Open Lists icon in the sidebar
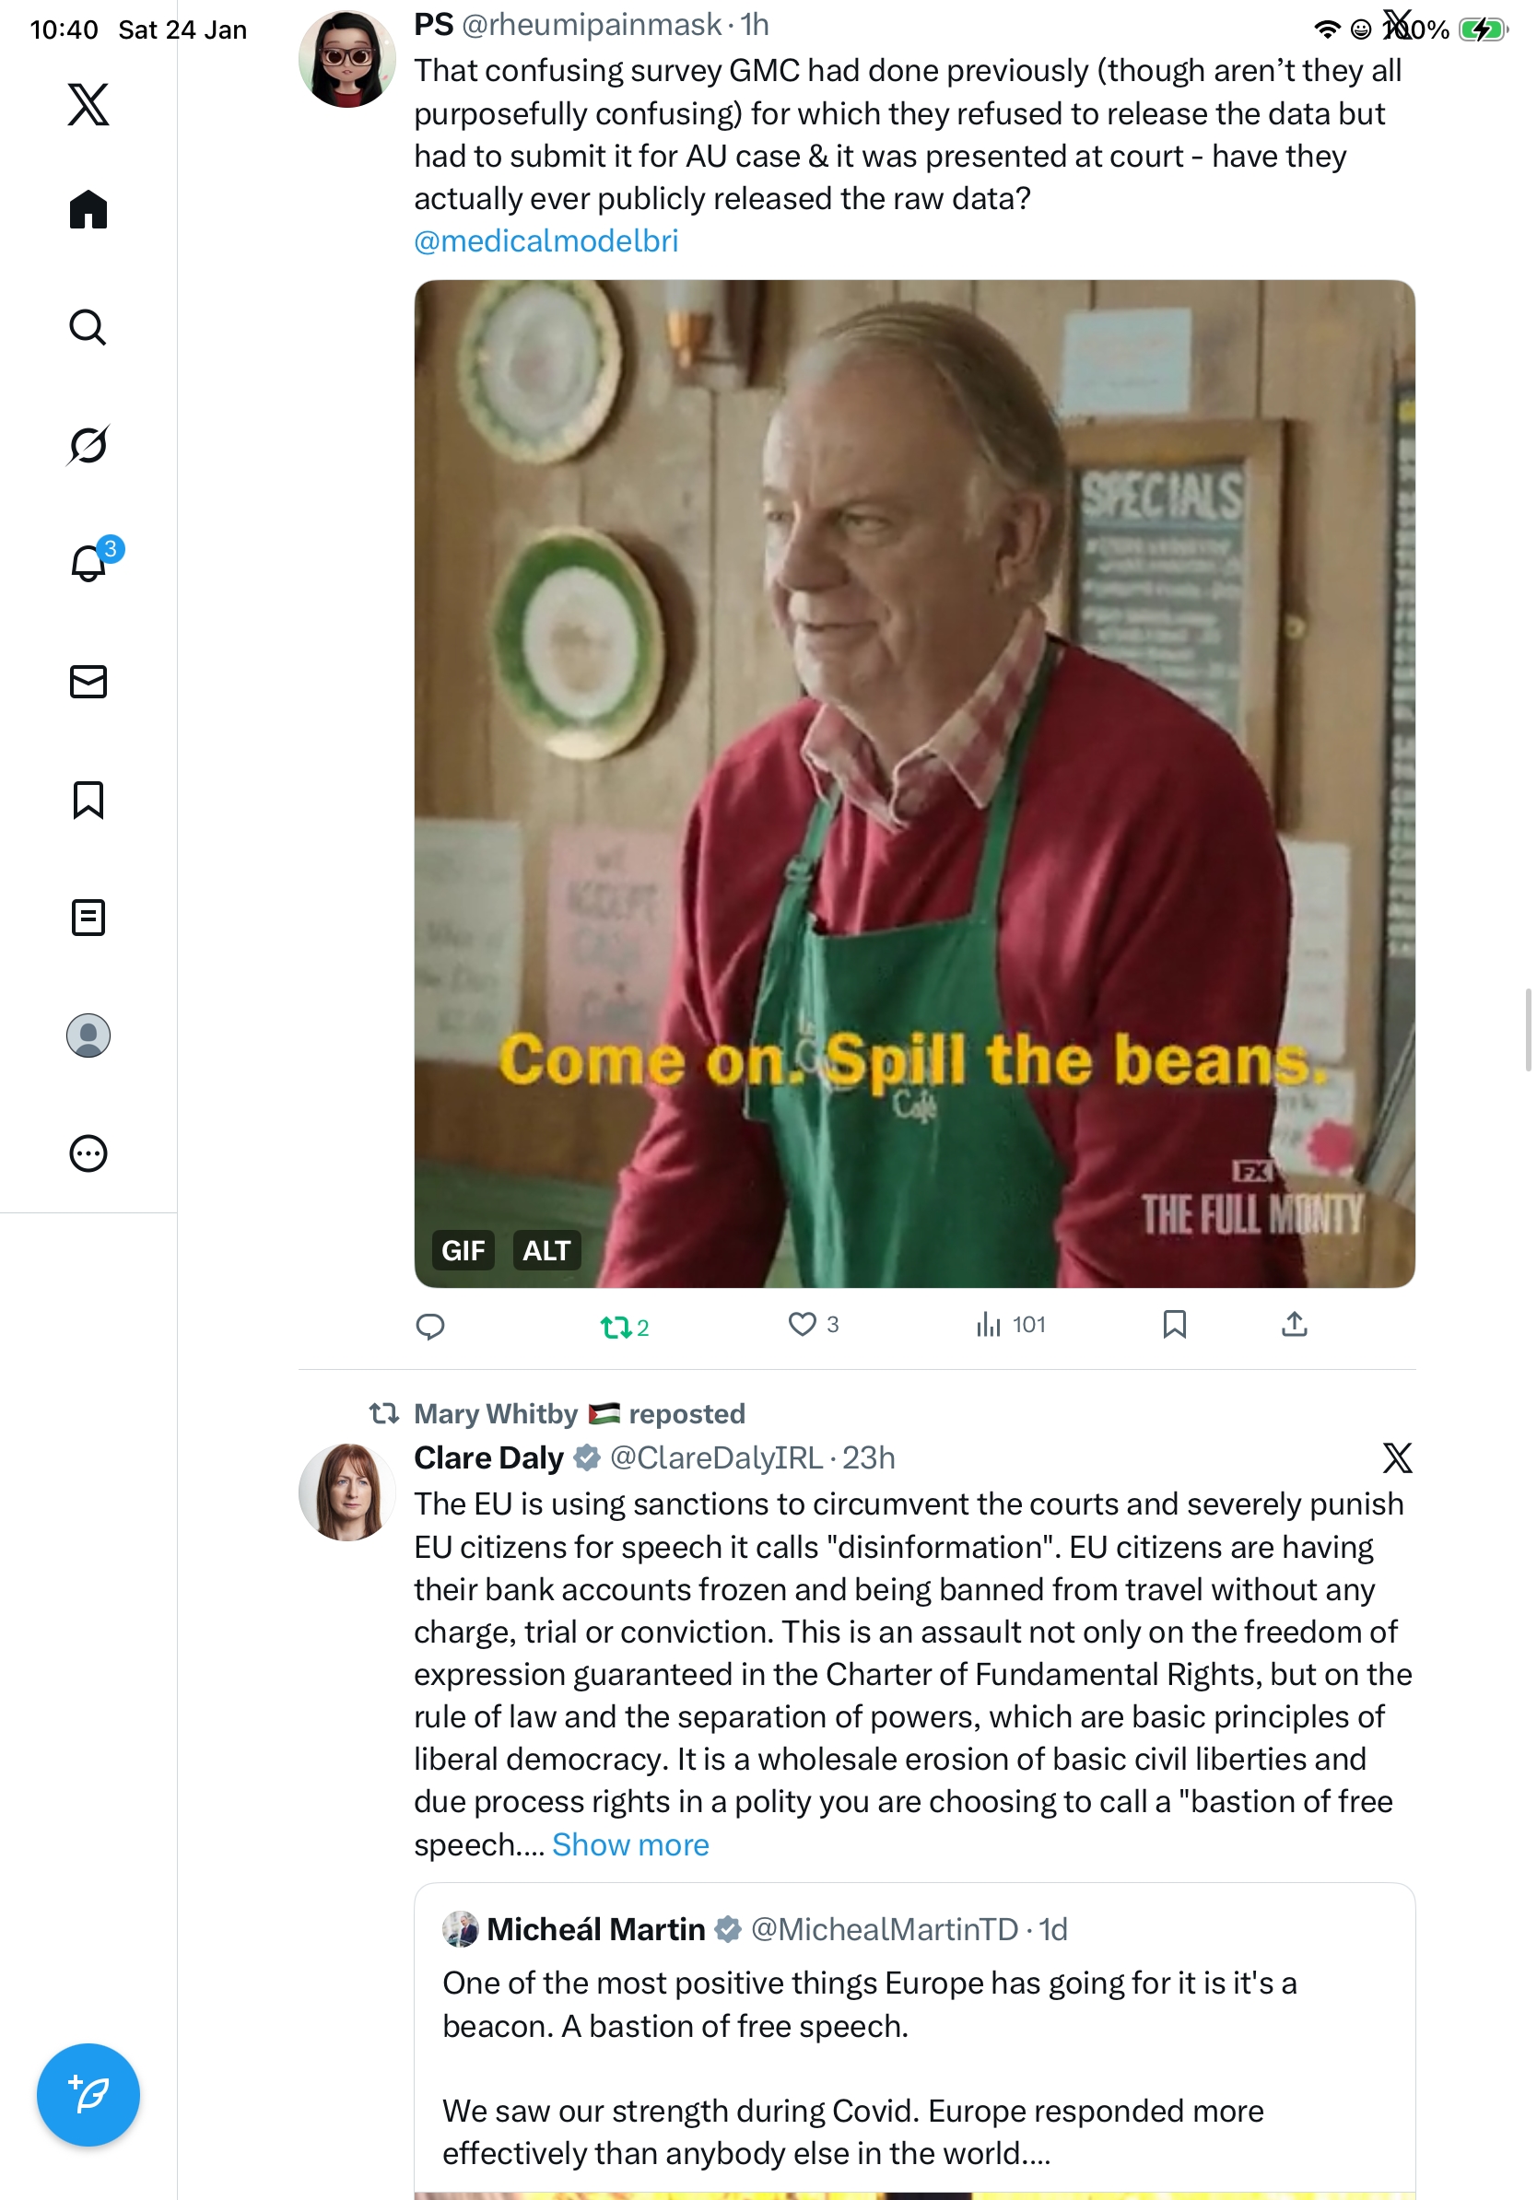 (88, 917)
